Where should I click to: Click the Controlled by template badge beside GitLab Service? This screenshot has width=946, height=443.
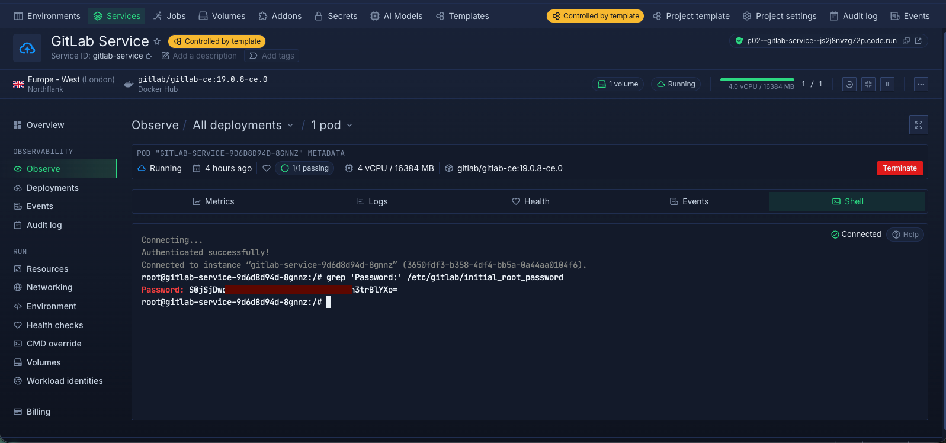pos(217,41)
